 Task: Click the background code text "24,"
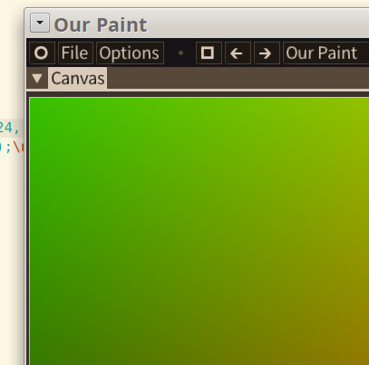tap(9, 128)
